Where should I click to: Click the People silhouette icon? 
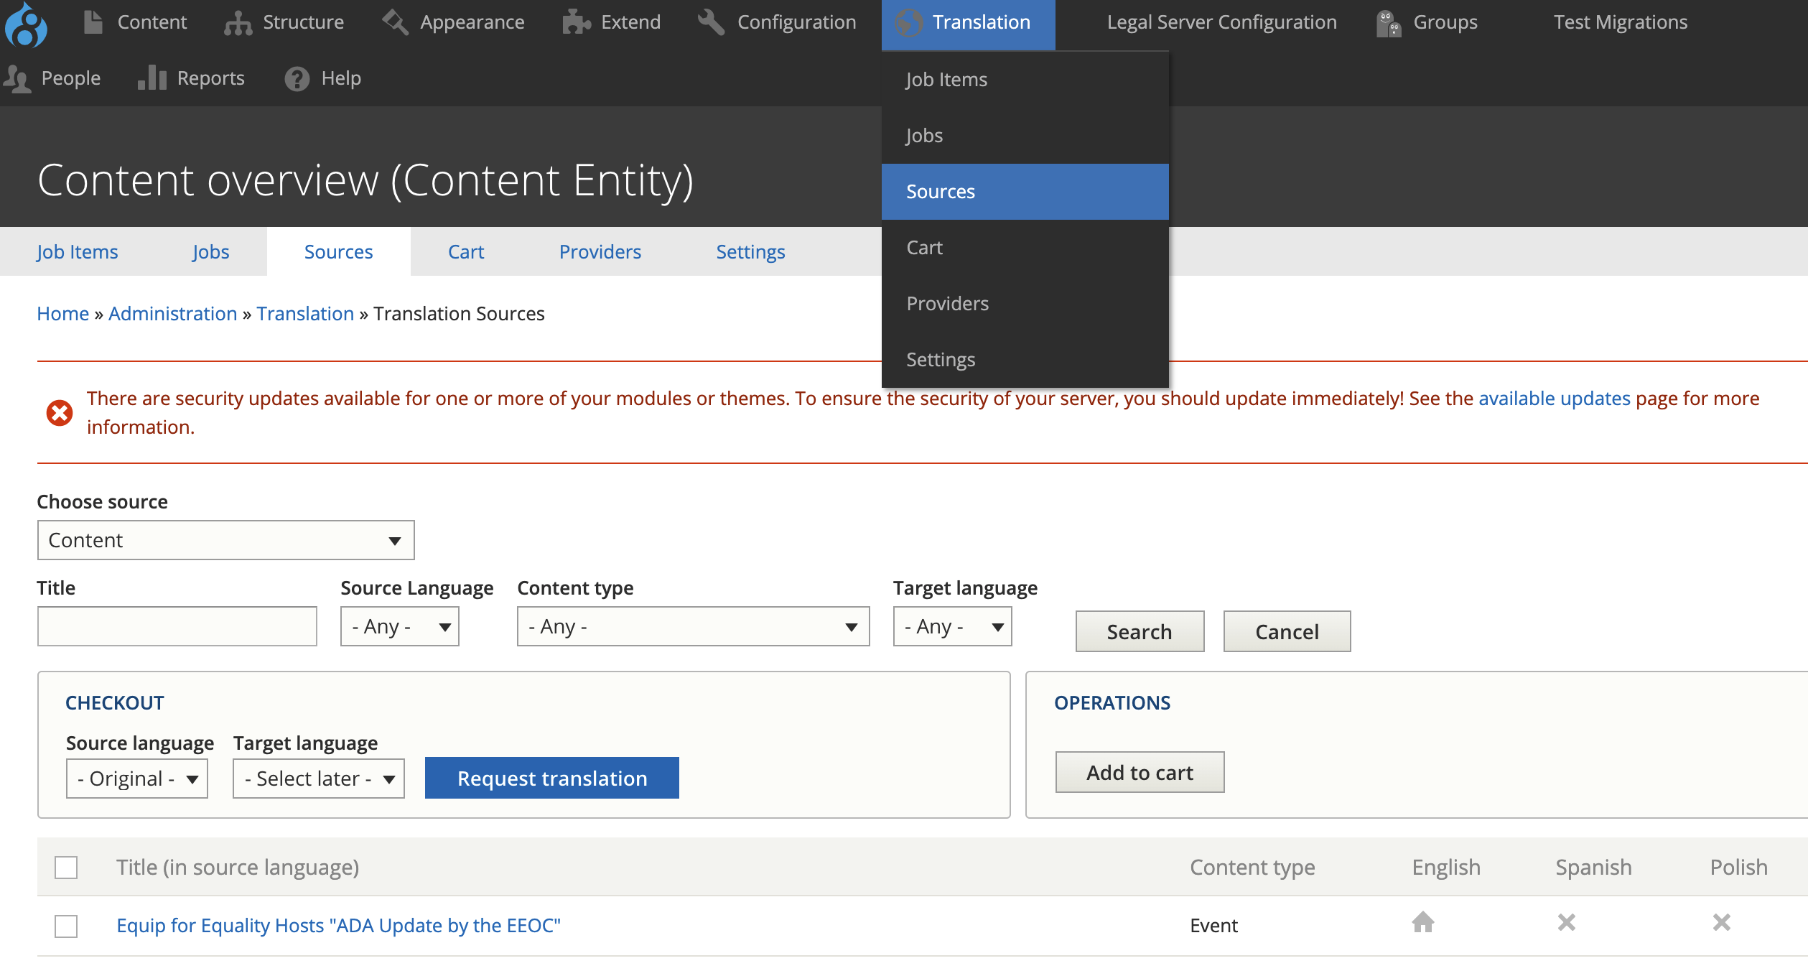pos(17,78)
